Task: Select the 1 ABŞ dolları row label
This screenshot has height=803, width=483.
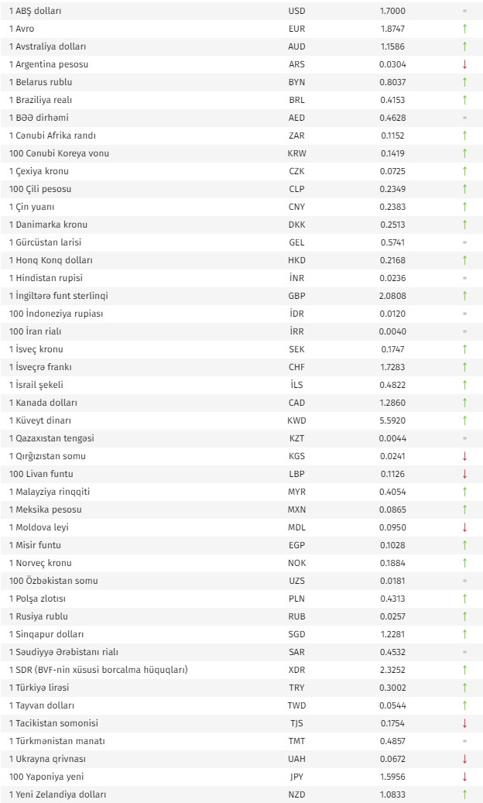Action: [x=36, y=11]
